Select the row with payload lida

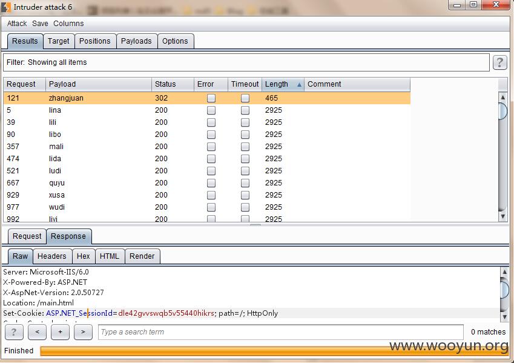207,159
